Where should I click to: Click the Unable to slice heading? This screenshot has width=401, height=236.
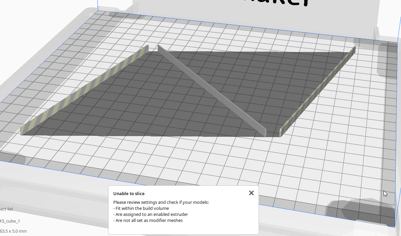(x=129, y=193)
